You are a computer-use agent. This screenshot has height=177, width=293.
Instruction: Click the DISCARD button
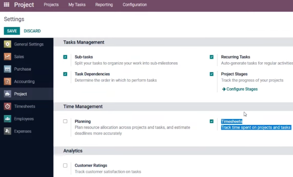pyautogui.click(x=32, y=31)
